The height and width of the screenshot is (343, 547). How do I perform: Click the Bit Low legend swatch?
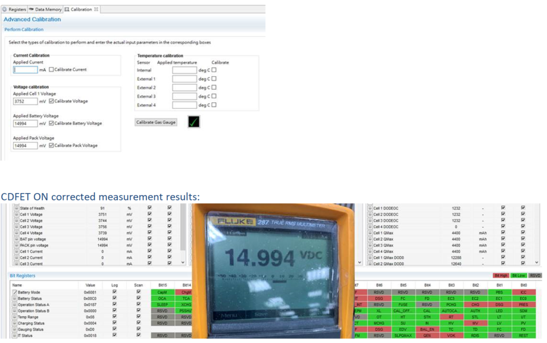[x=518, y=275]
